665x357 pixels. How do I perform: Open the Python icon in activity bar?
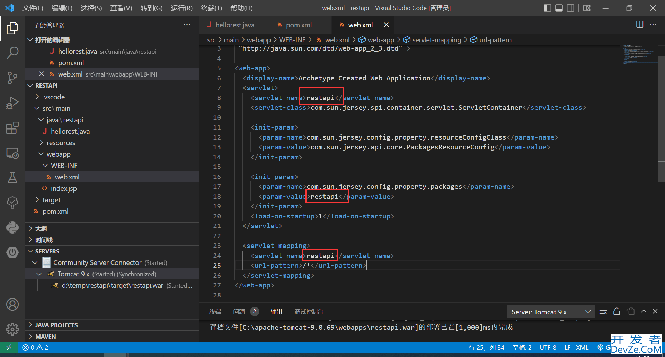(12, 227)
